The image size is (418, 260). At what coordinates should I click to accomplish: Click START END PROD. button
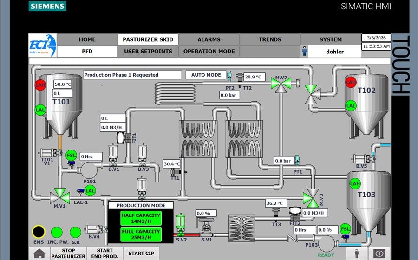point(105,253)
